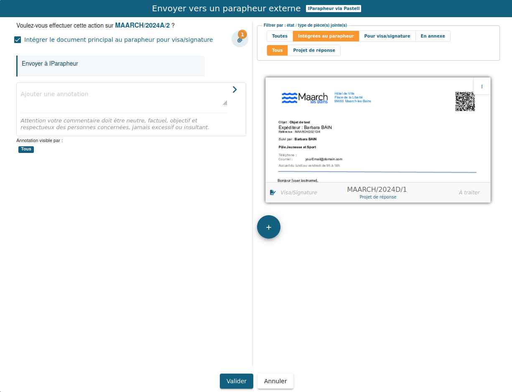The image size is (512, 392).
Task: Click the round plus button to add attachment
Action: 269,227
